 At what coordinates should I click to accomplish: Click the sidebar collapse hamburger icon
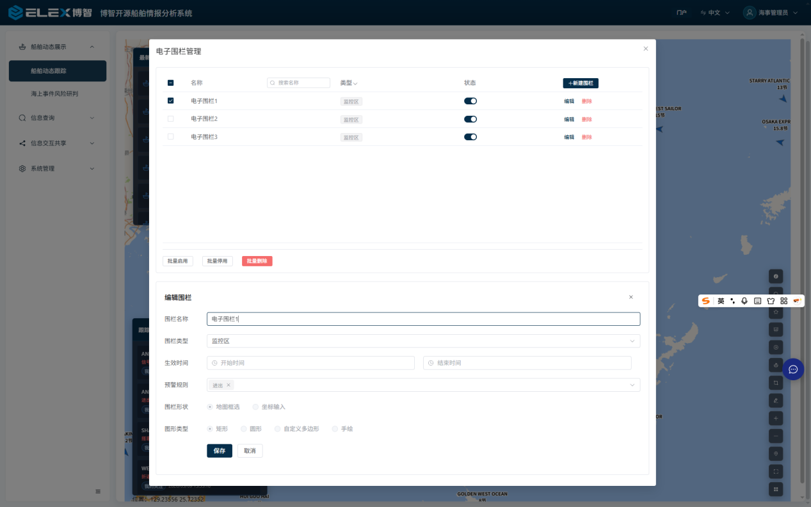point(98,492)
